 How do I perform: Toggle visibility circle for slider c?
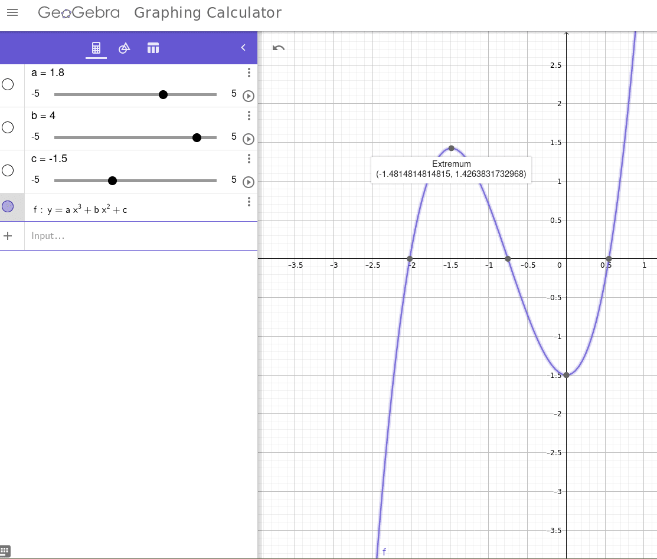click(8, 170)
